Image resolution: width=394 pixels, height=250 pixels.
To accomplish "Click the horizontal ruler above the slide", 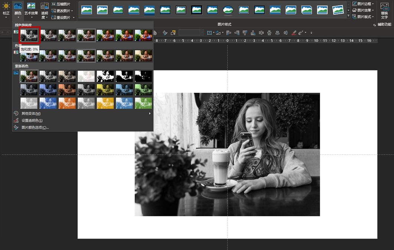I will (266, 40).
